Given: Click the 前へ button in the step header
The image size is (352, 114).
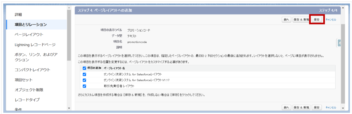Looking at the screenshot, I should coord(286,19).
